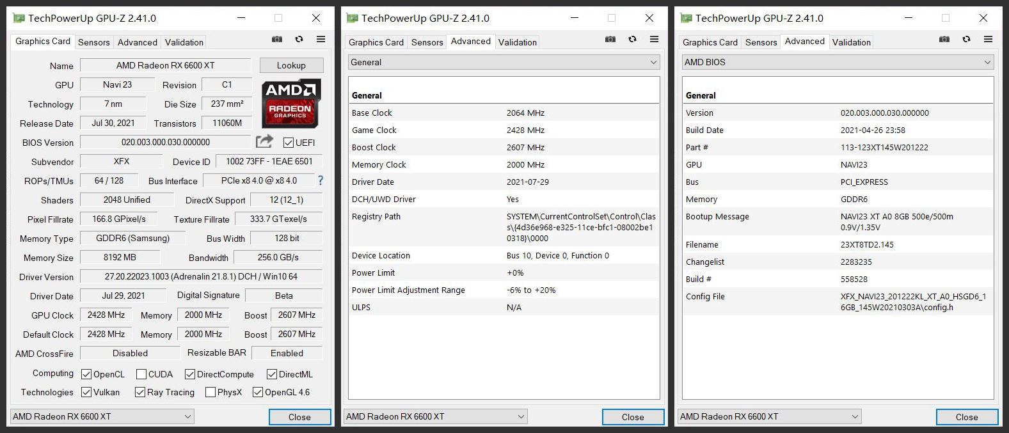The height and width of the screenshot is (433, 1009).
Task: Click the Close button in the AMD BIOS window
Action: click(966, 417)
